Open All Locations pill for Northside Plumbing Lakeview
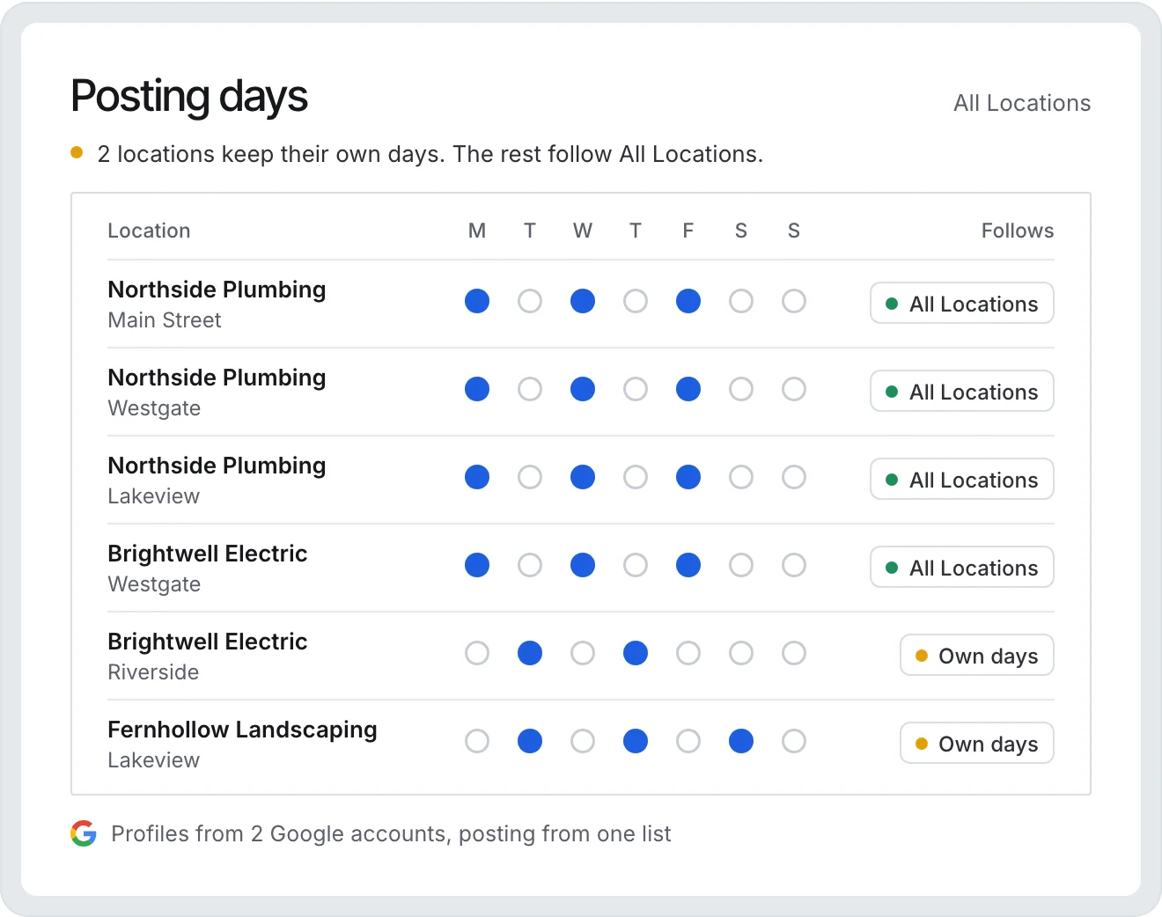The image size is (1162, 917). (x=962, y=479)
